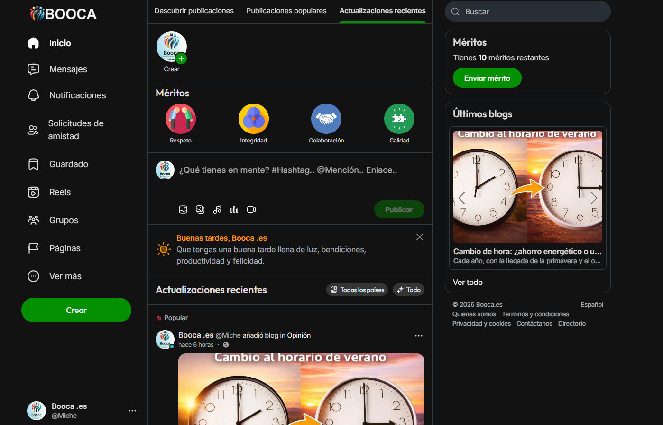Click the video camera icon in composer

251,209
